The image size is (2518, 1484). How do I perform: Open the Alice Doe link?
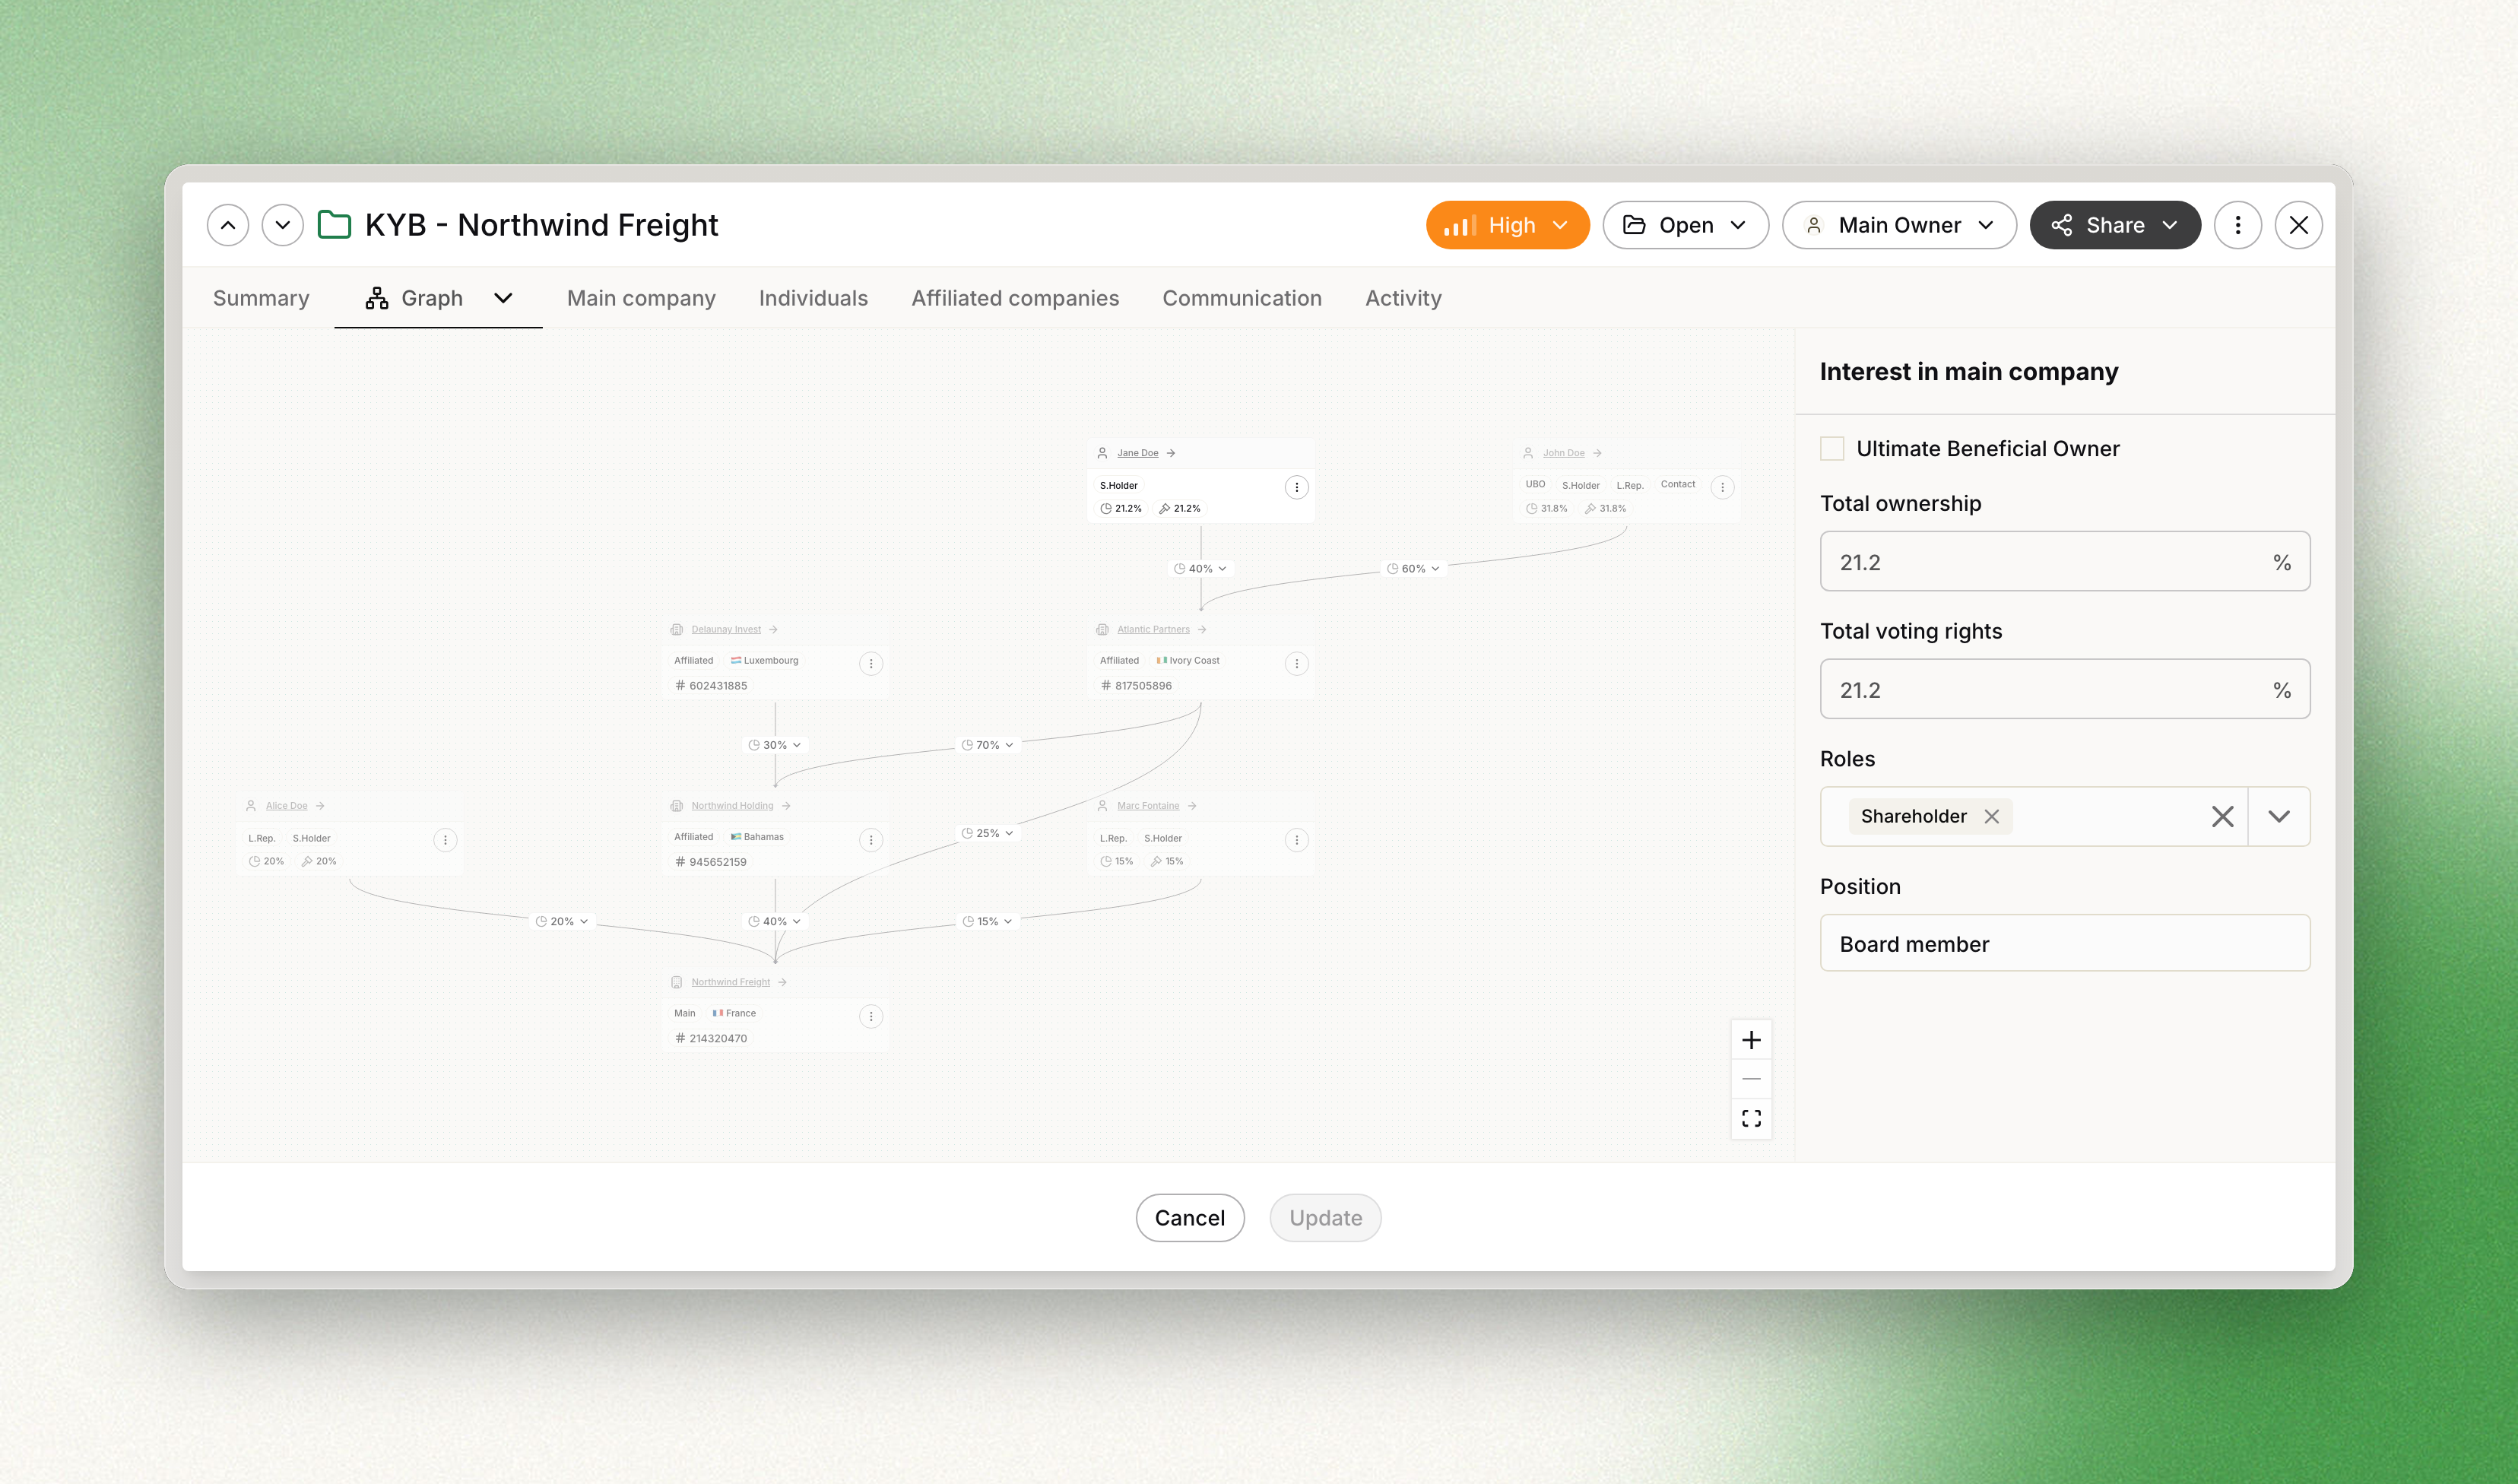(x=287, y=806)
